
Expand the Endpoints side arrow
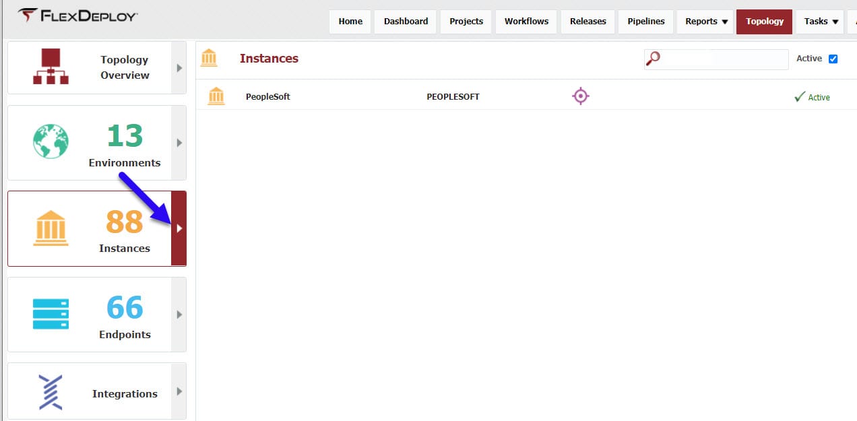179,314
